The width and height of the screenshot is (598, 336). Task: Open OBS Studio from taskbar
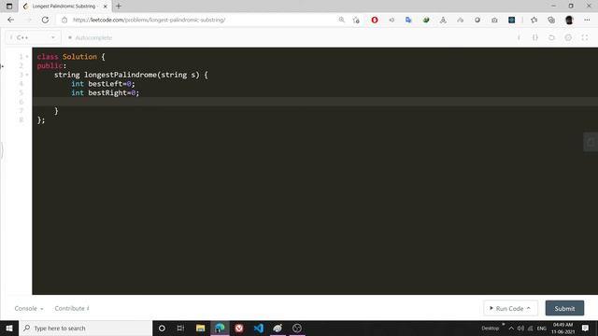pyautogui.click(x=297, y=328)
